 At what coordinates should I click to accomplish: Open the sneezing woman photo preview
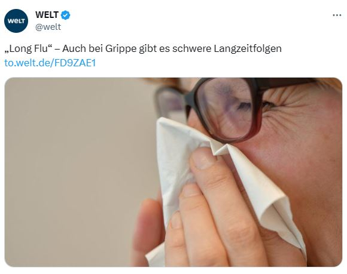173,172
